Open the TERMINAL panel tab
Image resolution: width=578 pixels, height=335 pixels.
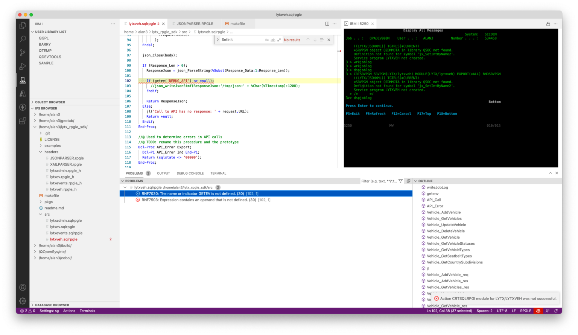(218, 173)
